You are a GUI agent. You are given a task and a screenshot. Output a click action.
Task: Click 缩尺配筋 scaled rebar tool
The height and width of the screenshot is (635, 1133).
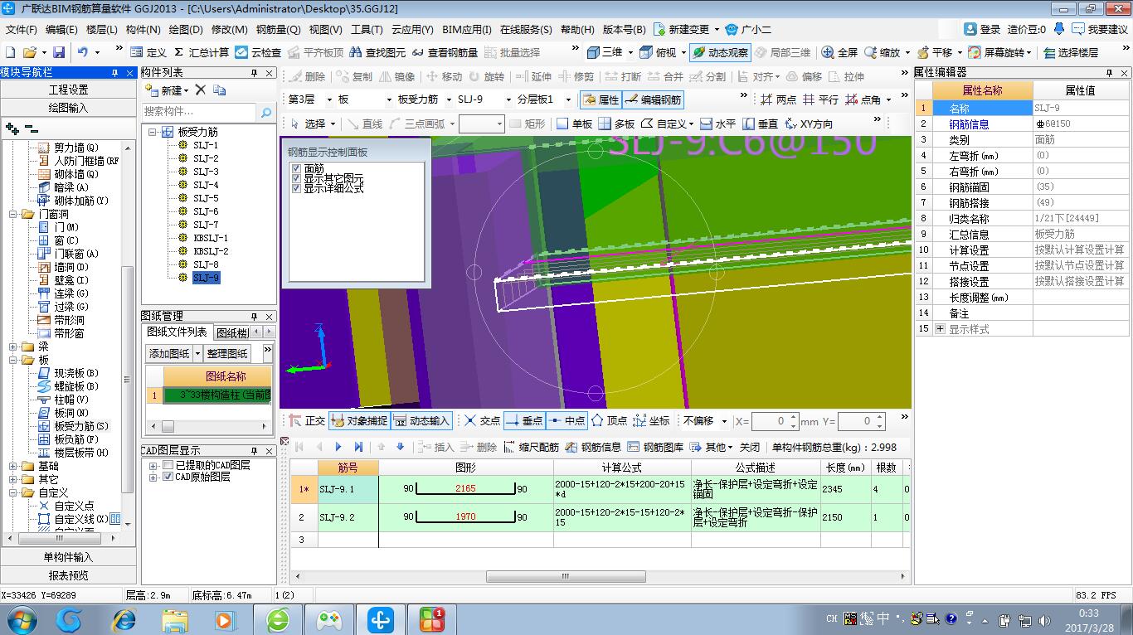point(531,447)
